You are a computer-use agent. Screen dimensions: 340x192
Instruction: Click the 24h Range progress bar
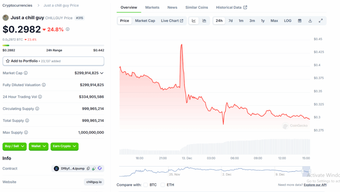click(x=53, y=45)
